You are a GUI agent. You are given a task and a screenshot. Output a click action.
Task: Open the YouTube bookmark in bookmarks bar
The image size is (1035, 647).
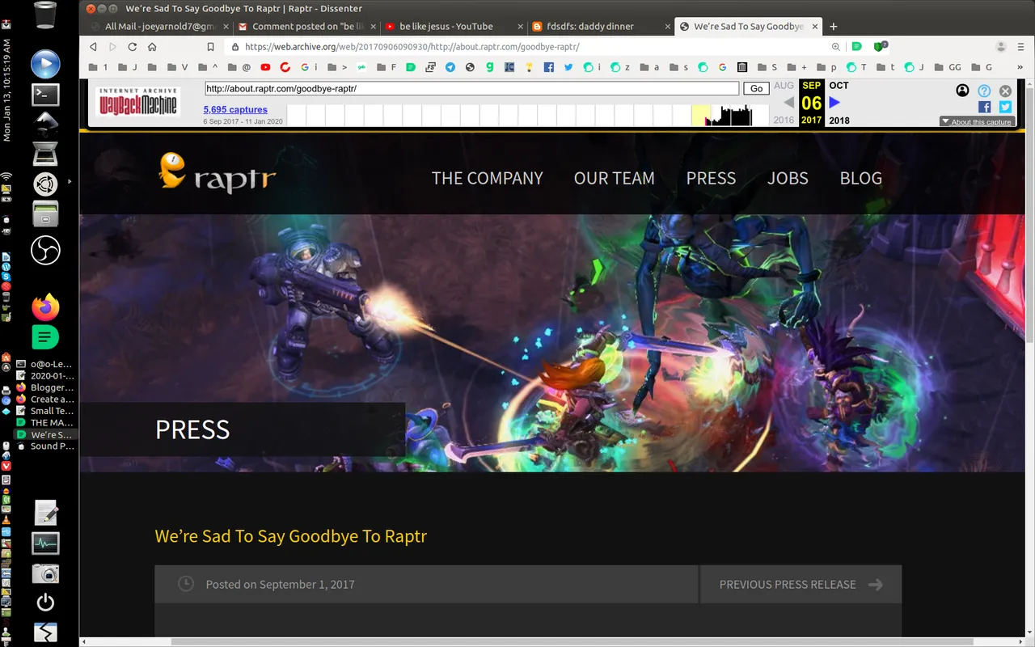(265, 67)
